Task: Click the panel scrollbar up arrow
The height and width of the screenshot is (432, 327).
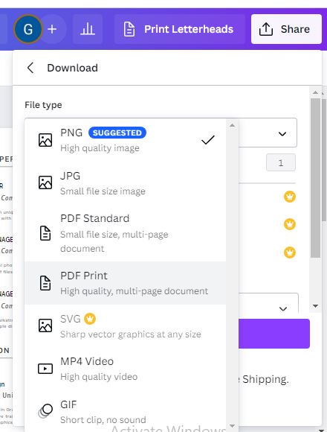Action: coord(315,92)
